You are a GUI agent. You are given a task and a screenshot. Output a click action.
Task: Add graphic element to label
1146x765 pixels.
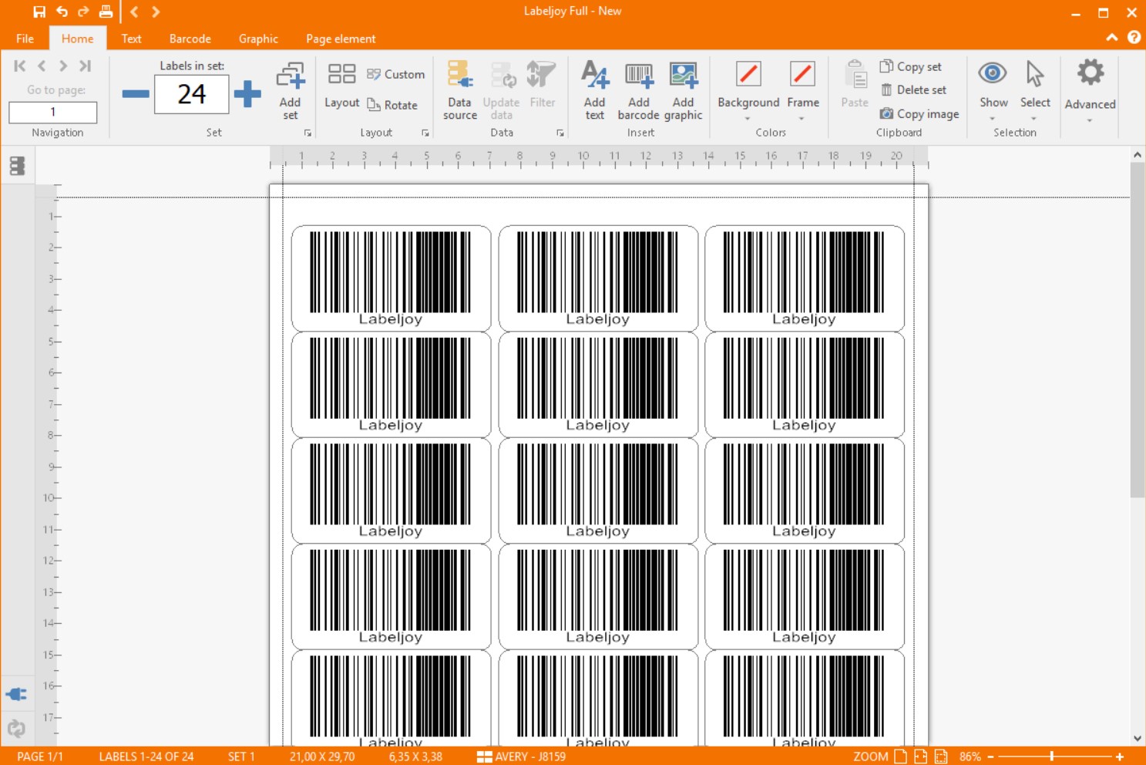(683, 91)
